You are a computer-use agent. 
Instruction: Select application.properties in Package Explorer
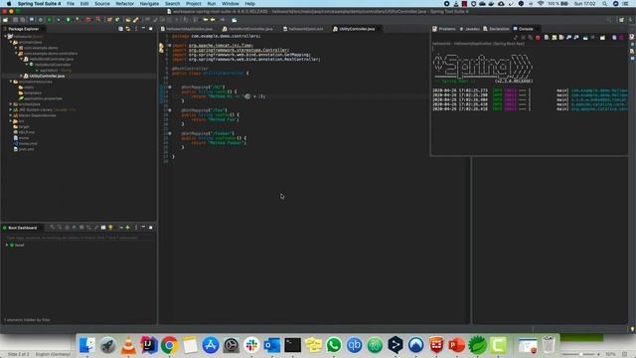(43, 98)
